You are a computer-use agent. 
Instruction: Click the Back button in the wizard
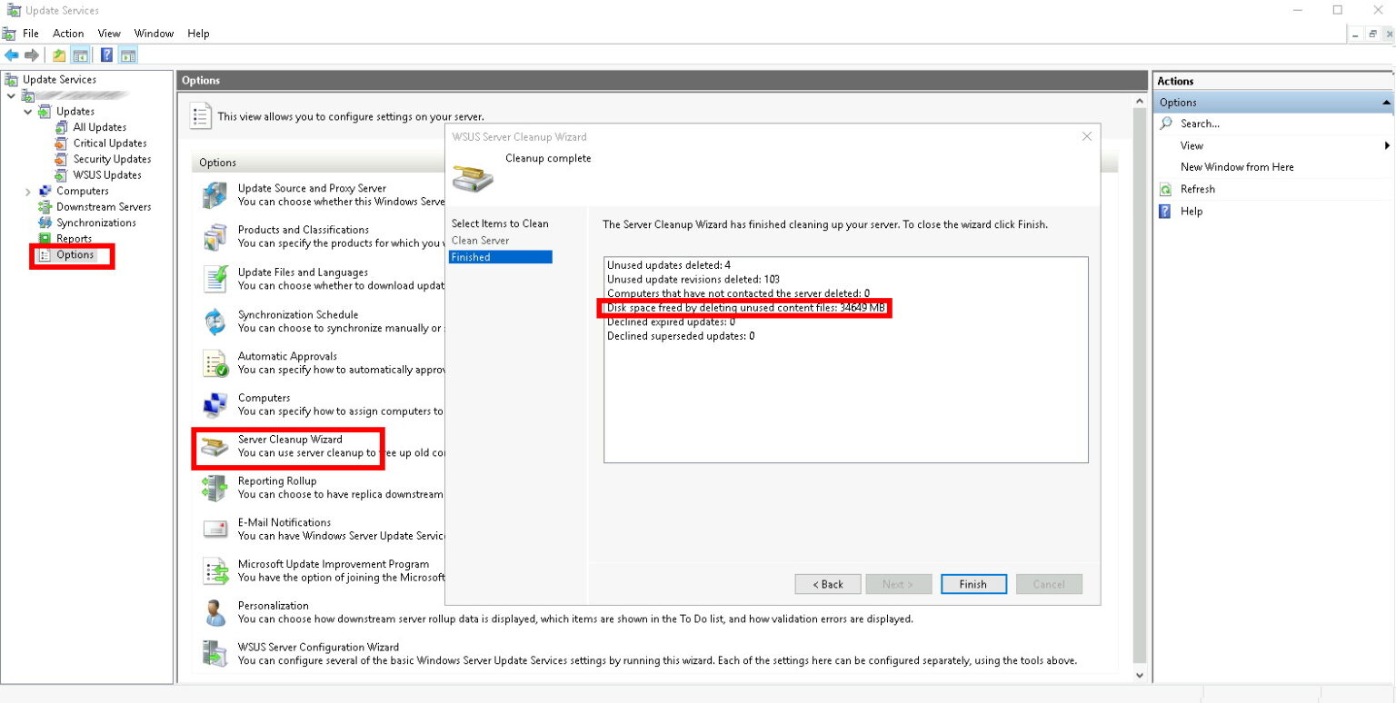tap(827, 584)
